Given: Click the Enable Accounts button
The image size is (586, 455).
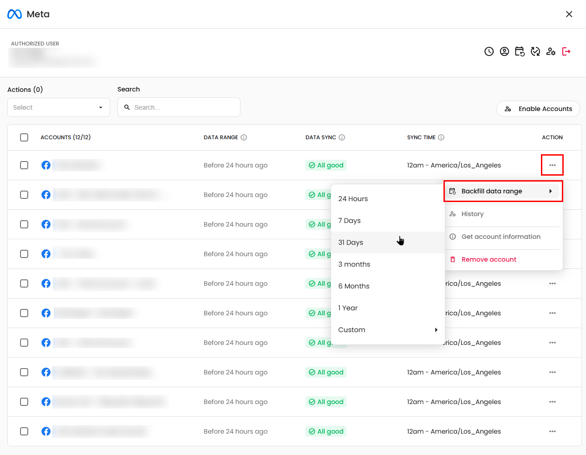Looking at the screenshot, I should (x=538, y=109).
